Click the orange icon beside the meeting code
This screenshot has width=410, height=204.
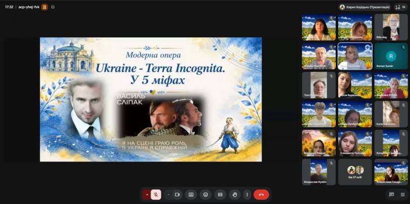point(45,7)
